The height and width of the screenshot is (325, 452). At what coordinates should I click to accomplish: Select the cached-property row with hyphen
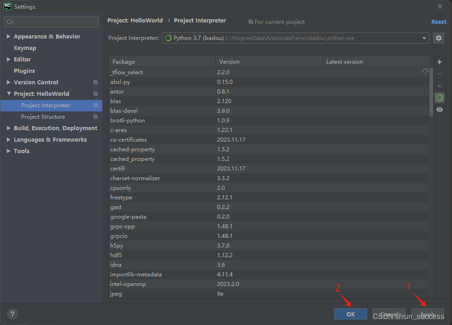pos(268,149)
